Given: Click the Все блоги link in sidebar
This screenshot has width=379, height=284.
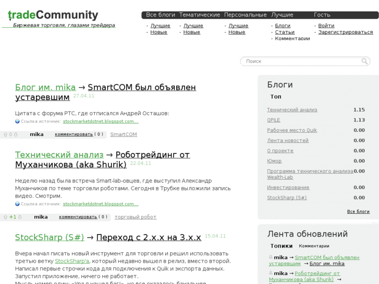Looking at the screenshot, I should (358, 212).
